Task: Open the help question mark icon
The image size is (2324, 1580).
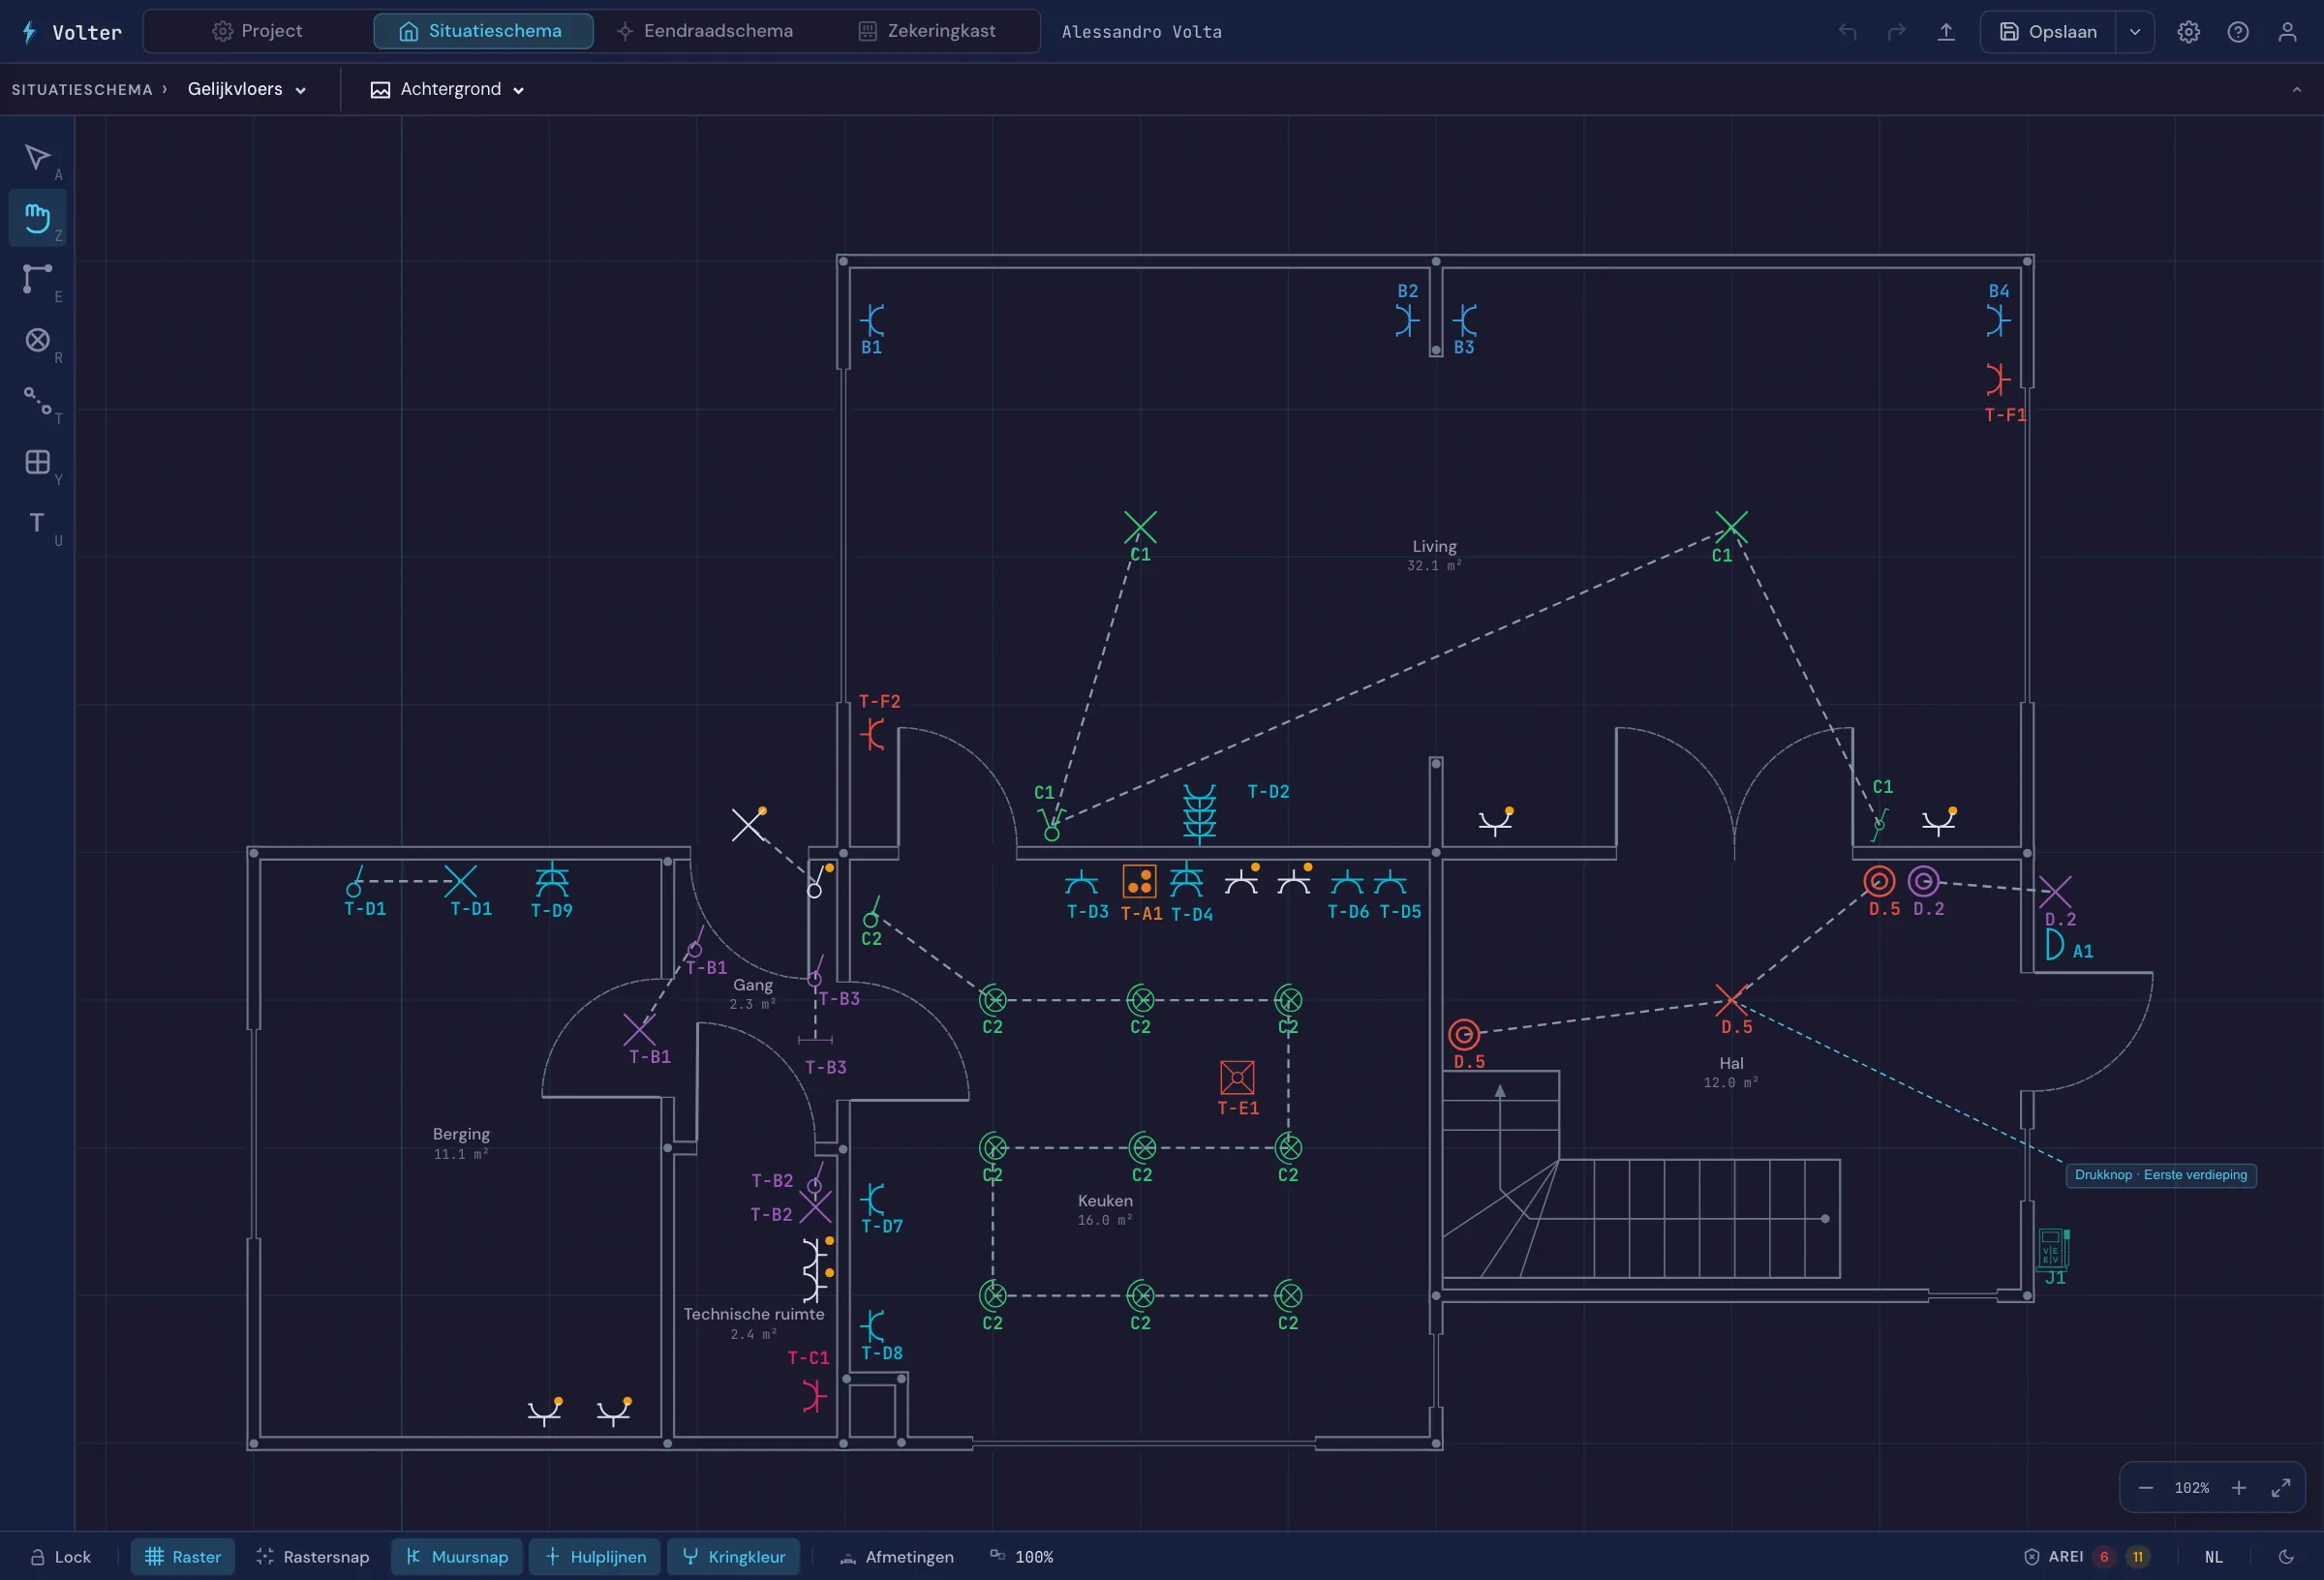Action: (2238, 32)
